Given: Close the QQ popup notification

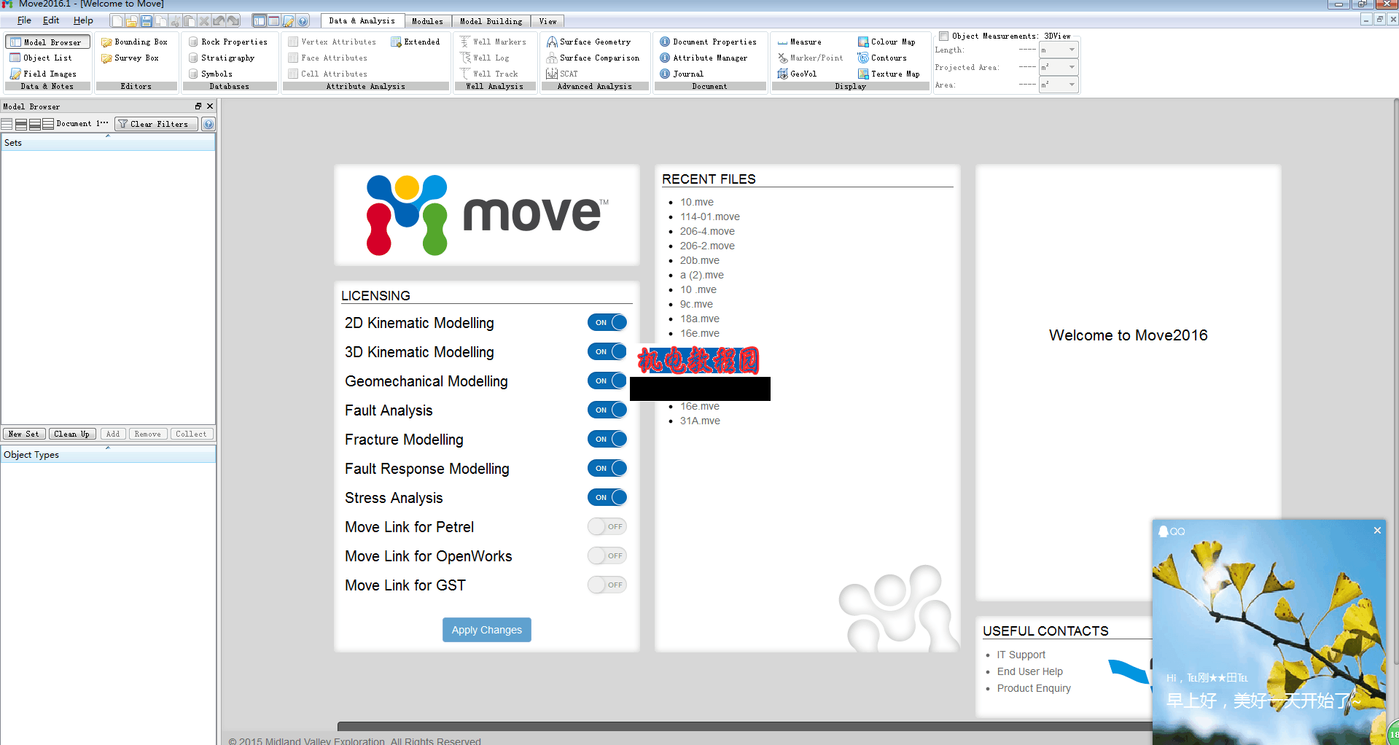Looking at the screenshot, I should click(1377, 531).
